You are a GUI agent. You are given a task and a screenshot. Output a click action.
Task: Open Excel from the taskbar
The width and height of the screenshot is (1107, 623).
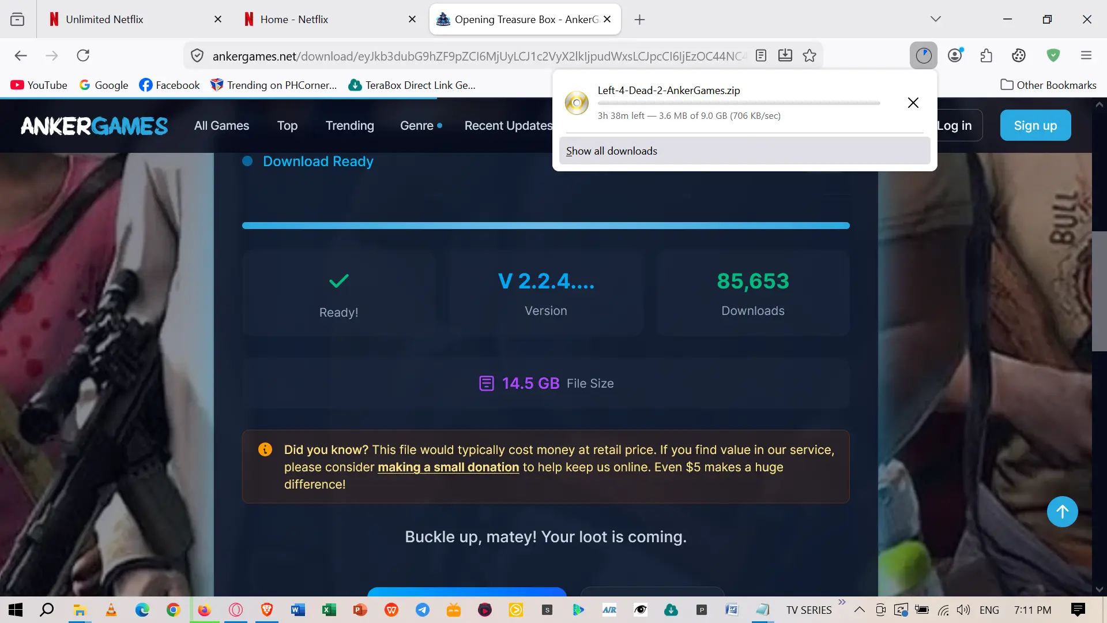coord(329,610)
